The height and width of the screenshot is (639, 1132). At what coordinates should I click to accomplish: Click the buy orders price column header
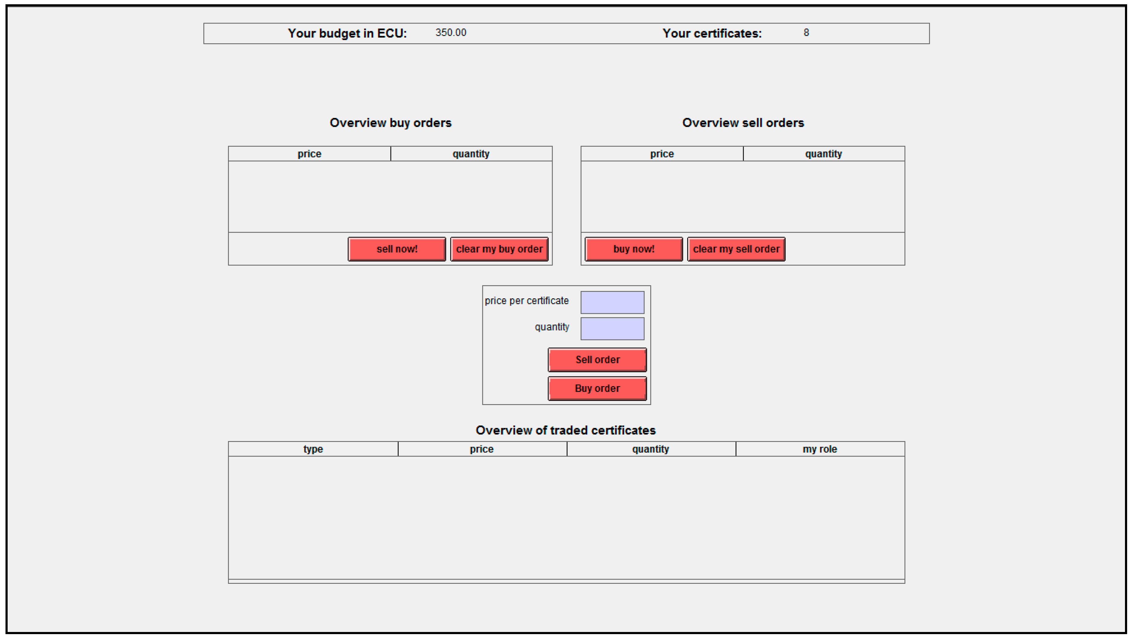(309, 154)
